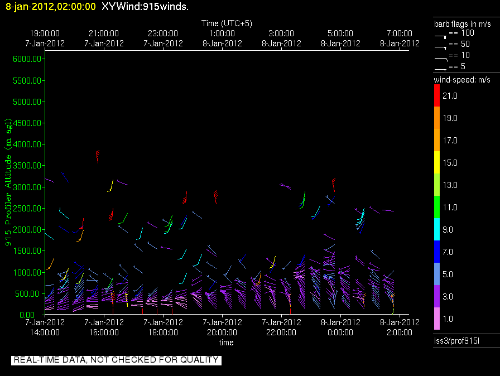Viewport: 500px width, 376px height.
Task: Click the 7-Jan-2012 22:00:00 bottom axis label
Action: 281,327
